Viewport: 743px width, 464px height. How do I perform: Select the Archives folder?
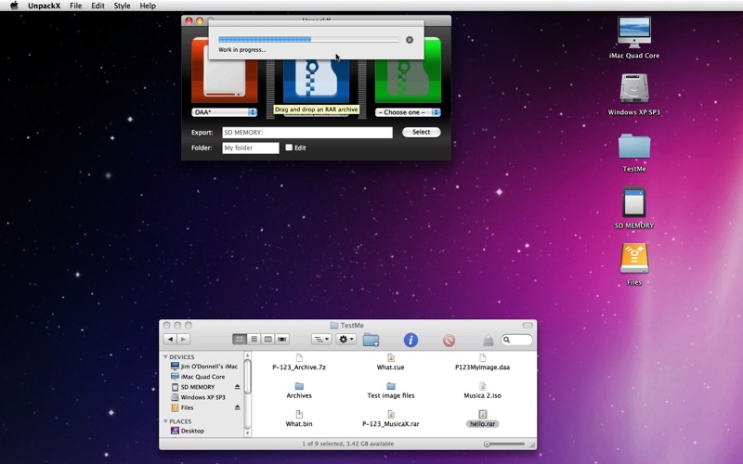[299, 391]
